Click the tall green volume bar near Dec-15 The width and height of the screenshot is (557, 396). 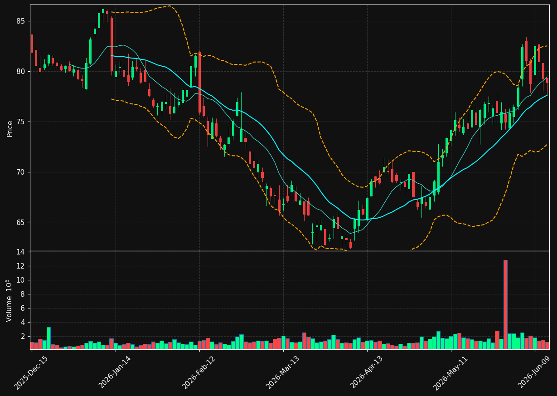click(48, 338)
